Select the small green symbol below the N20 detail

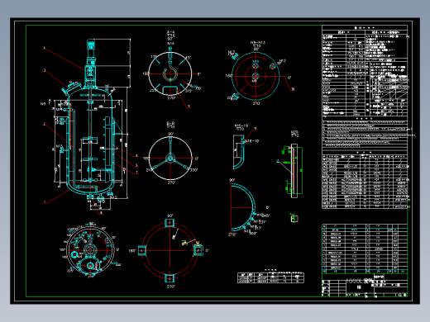pos(294,218)
